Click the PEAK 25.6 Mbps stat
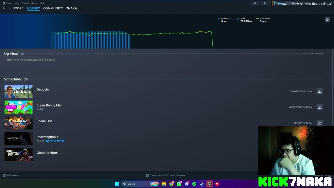Image resolution: width=334 pixels, height=188 pixels. point(244,20)
